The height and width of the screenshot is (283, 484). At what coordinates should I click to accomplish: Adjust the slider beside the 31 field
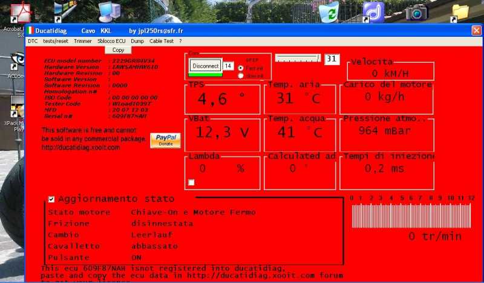298,58
